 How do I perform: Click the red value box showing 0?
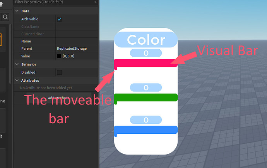146,53
